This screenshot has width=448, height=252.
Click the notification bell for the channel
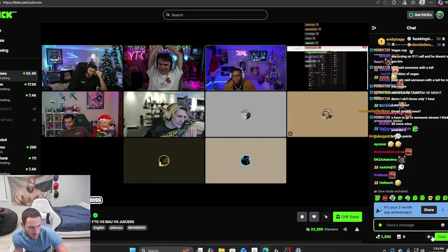coord(302,217)
